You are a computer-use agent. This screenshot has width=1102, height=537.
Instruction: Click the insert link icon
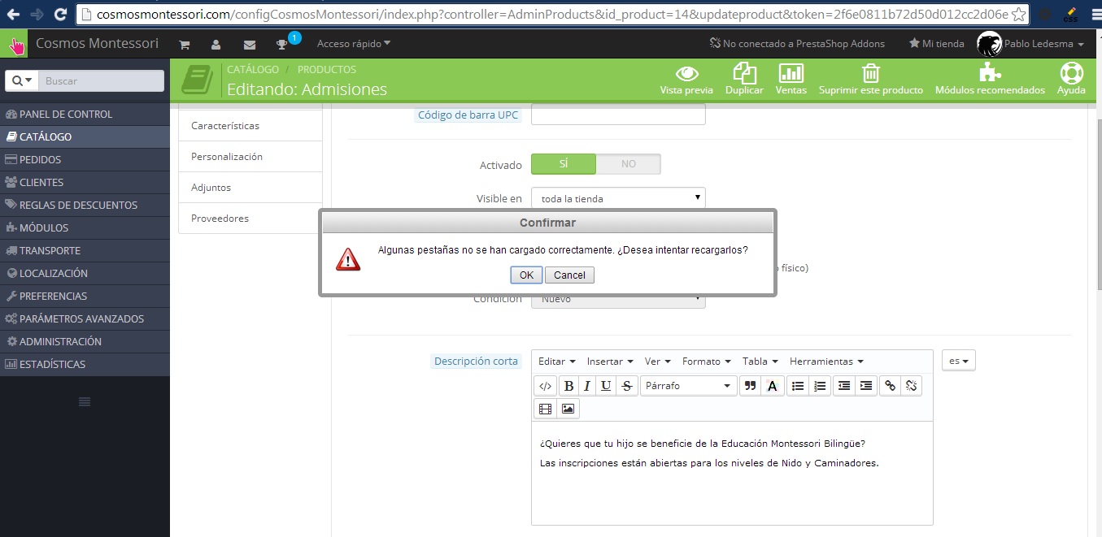point(891,386)
